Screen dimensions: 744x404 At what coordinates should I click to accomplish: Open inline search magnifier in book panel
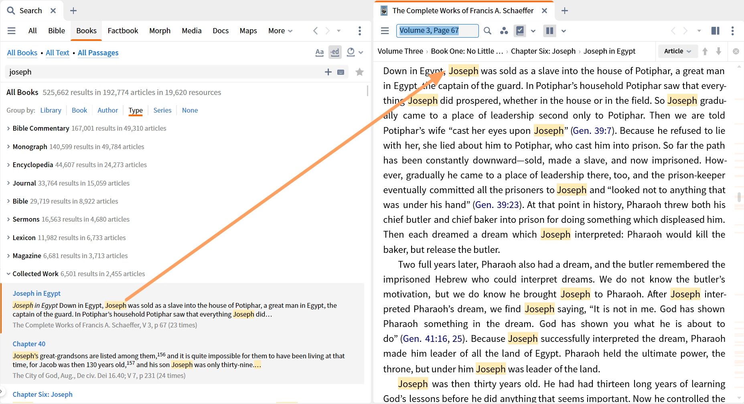point(487,31)
